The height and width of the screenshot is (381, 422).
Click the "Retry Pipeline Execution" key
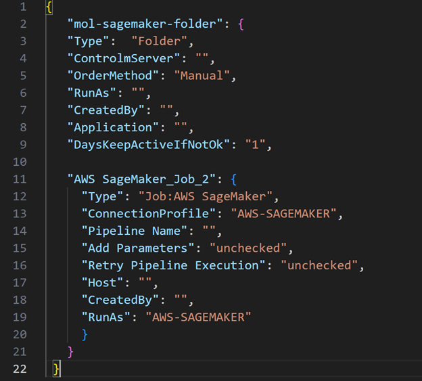pyautogui.click(x=174, y=265)
